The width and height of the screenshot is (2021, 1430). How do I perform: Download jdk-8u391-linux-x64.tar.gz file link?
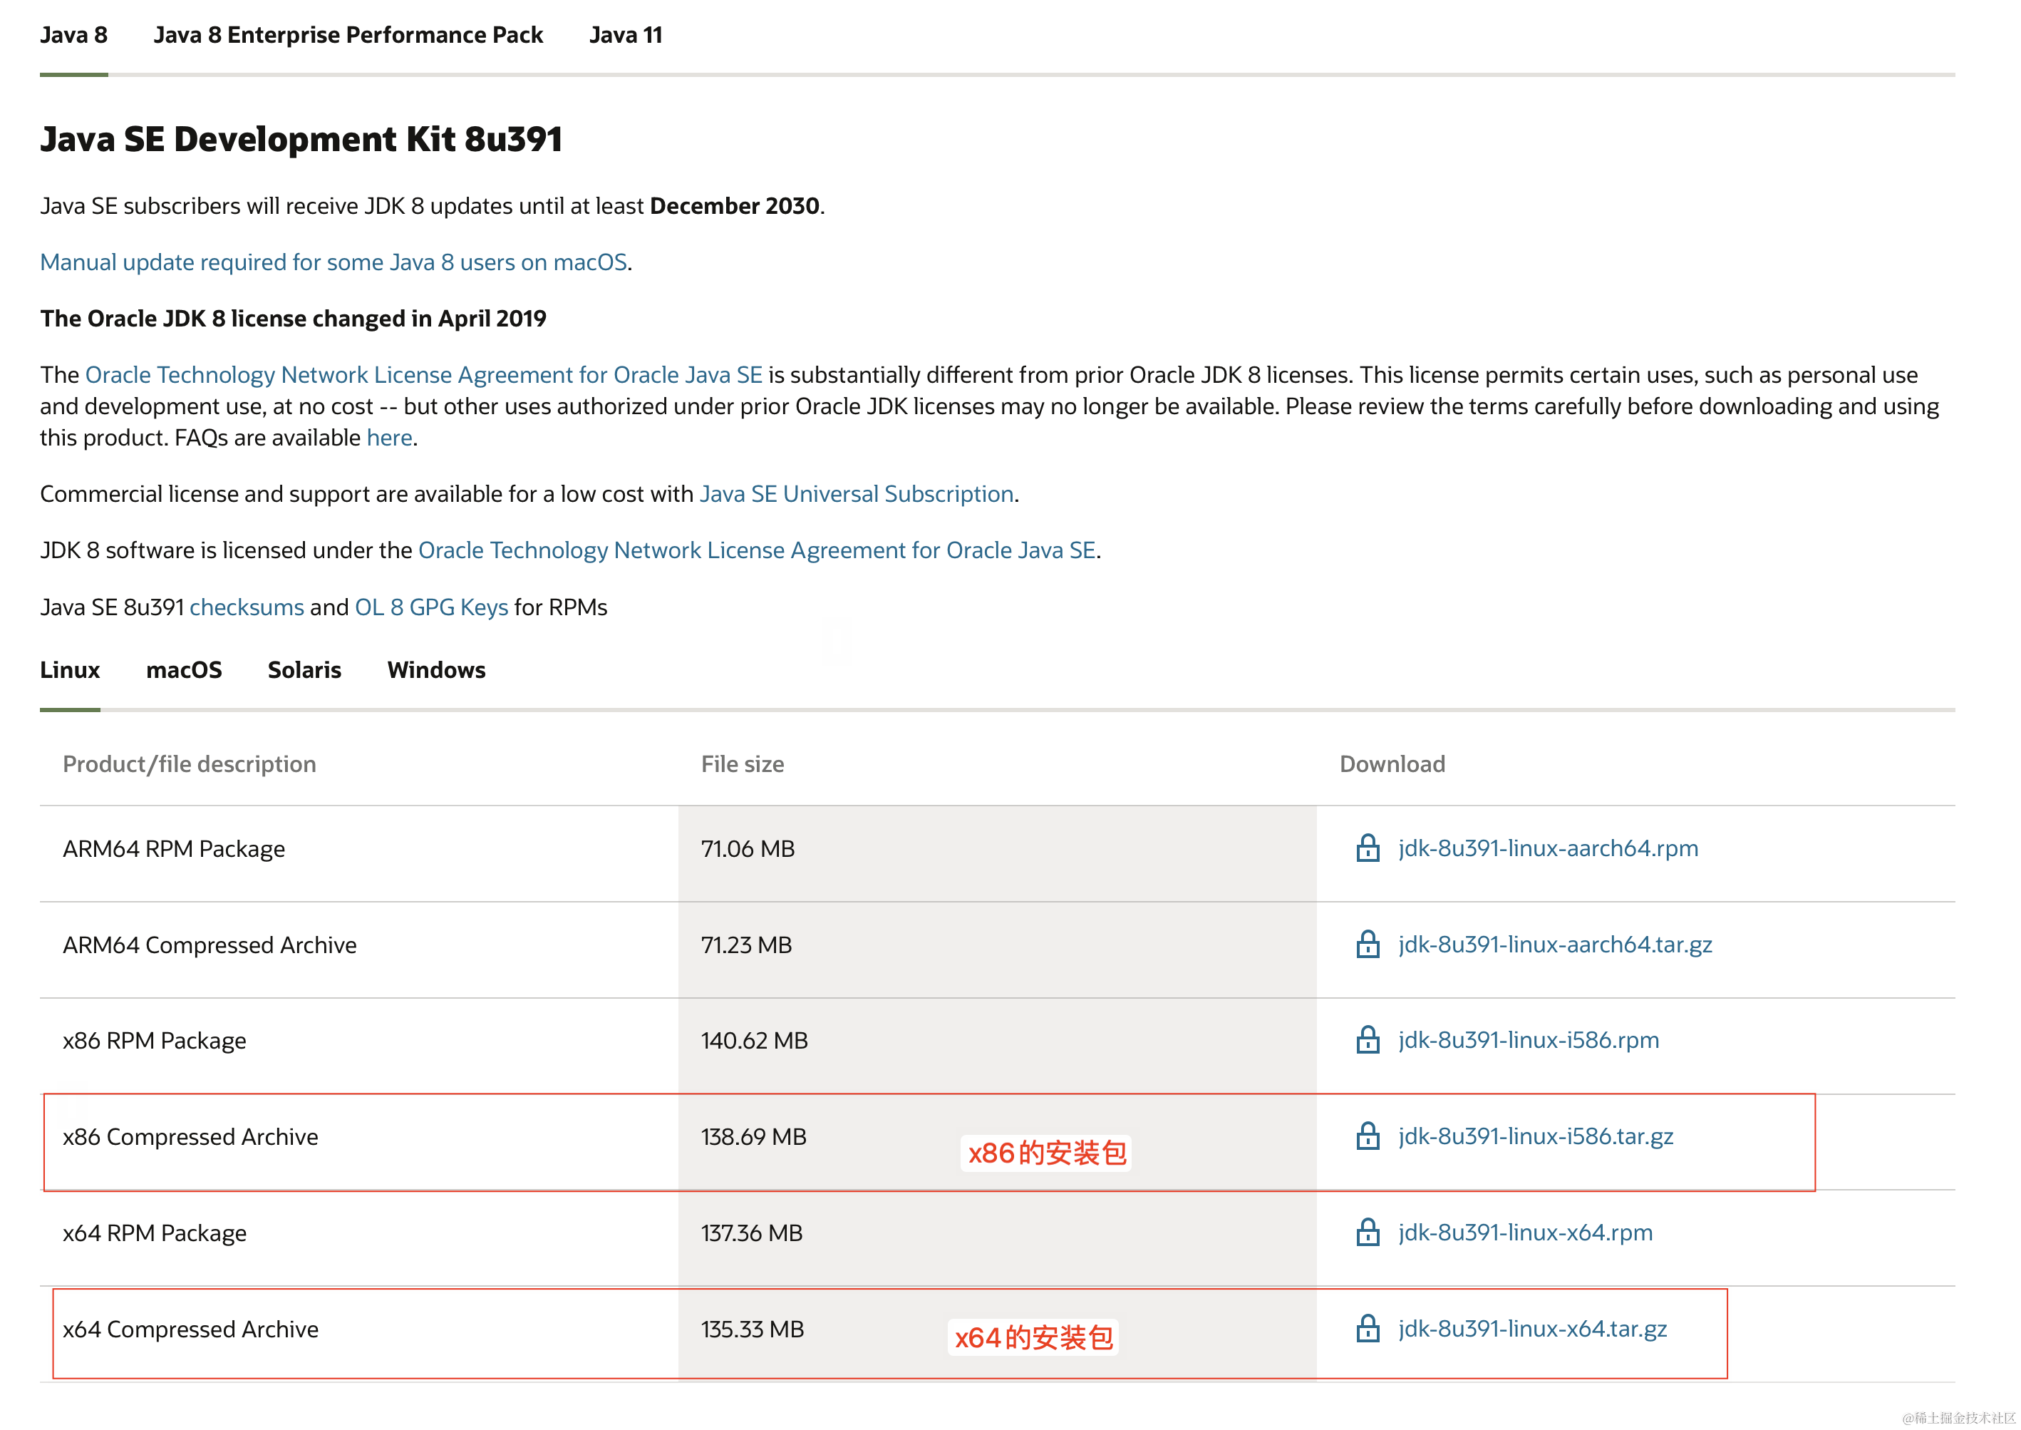tap(1532, 1329)
